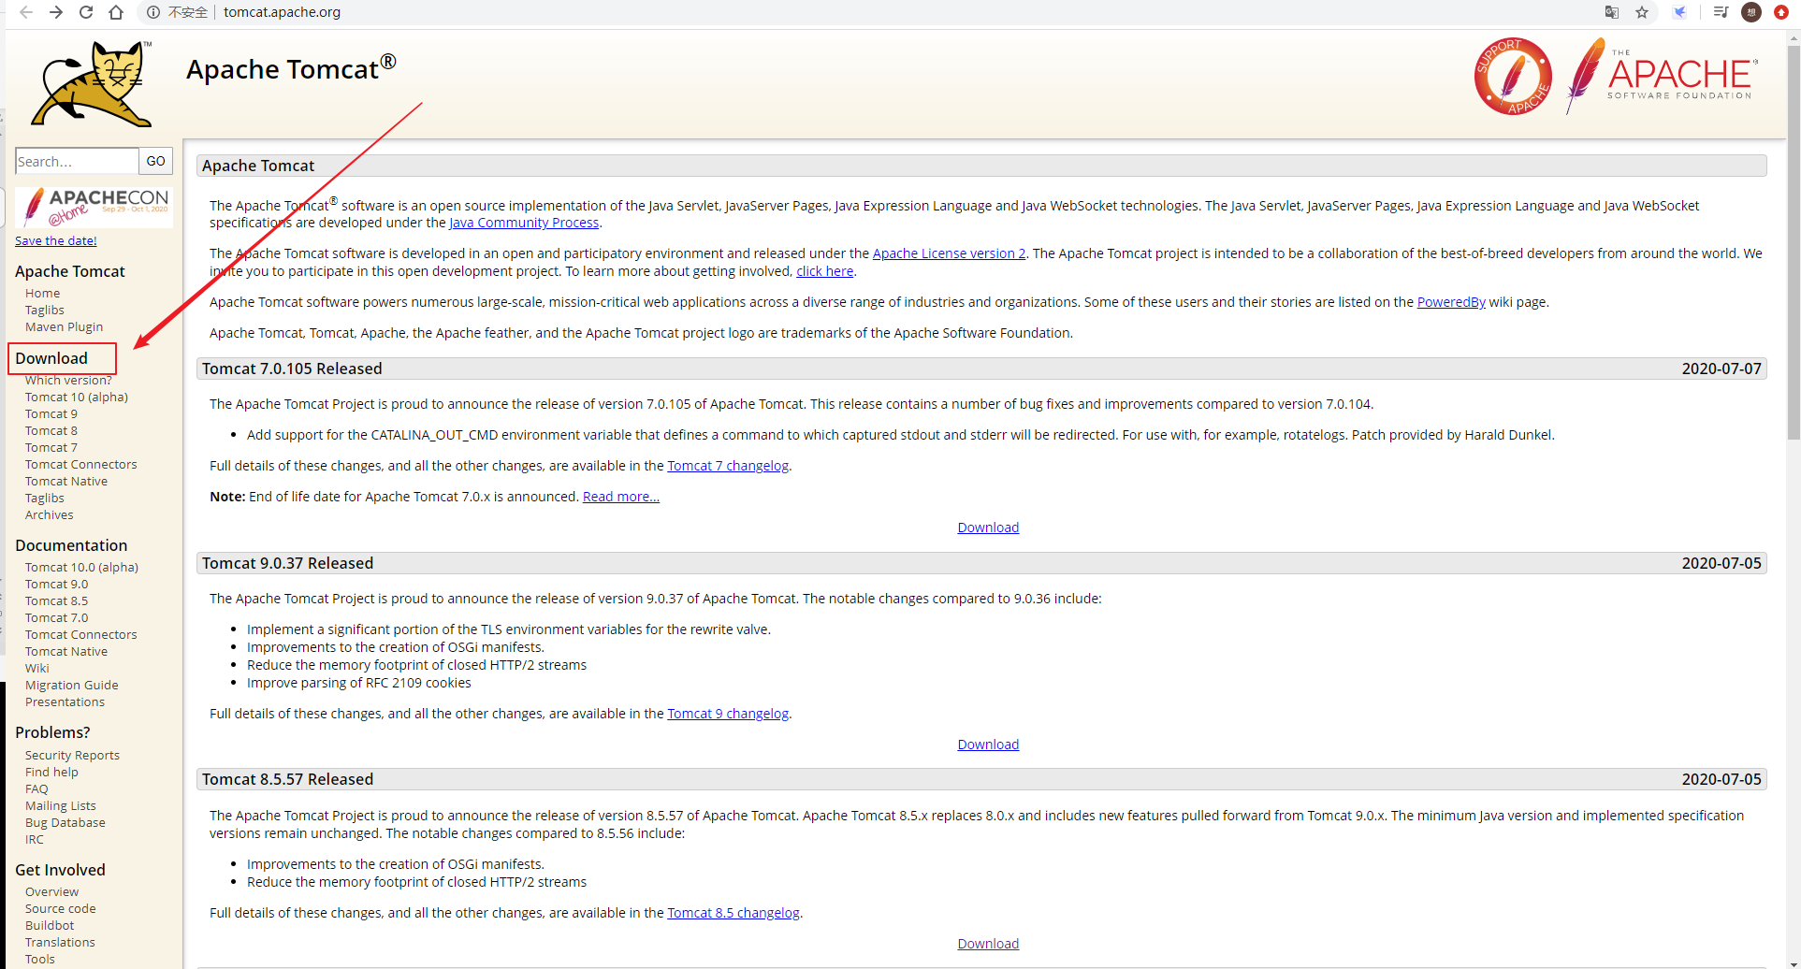The width and height of the screenshot is (1801, 969).
Task: Open the ApacheCon @Home banner
Action: point(94,207)
